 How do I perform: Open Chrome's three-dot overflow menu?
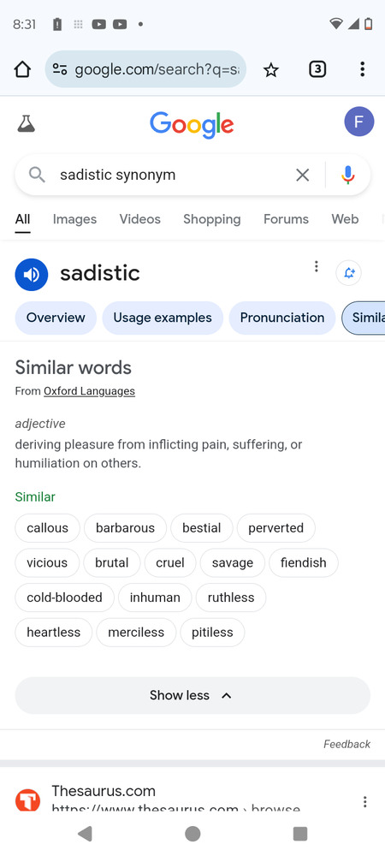[x=362, y=69]
